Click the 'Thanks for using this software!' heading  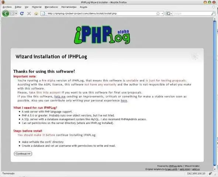tap(44, 72)
